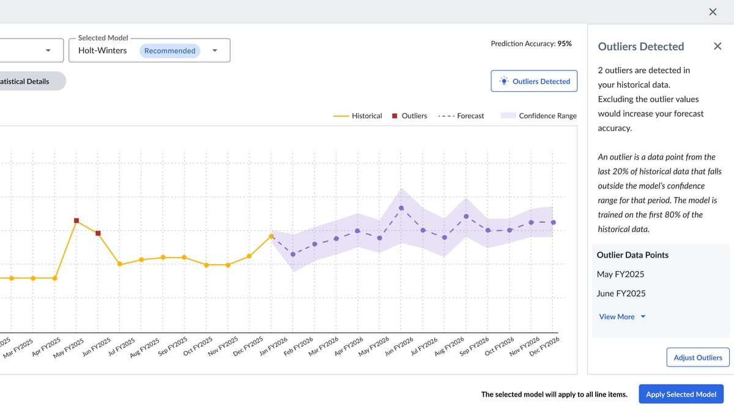734x413 pixels.
Task: Click the May FY2025 outlier marker on chart
Action: click(76, 221)
